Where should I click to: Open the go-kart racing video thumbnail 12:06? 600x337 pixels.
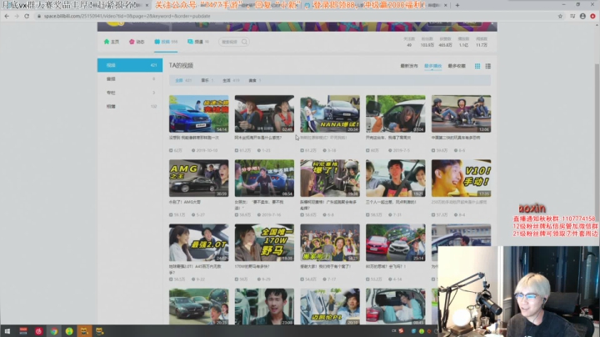(x=461, y=113)
